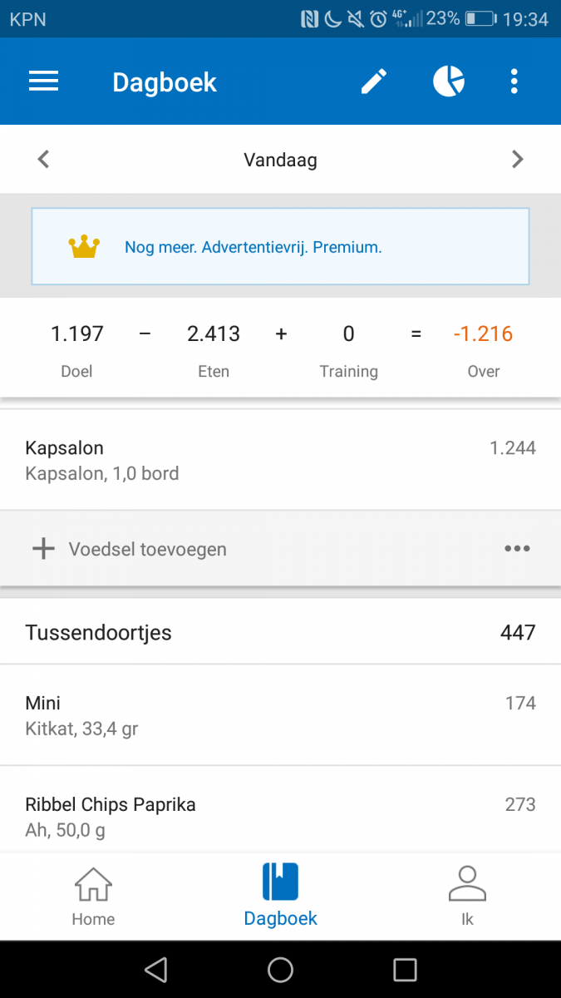Switch to the Ik profile tab
The width and height of the screenshot is (561, 998).
tap(467, 897)
